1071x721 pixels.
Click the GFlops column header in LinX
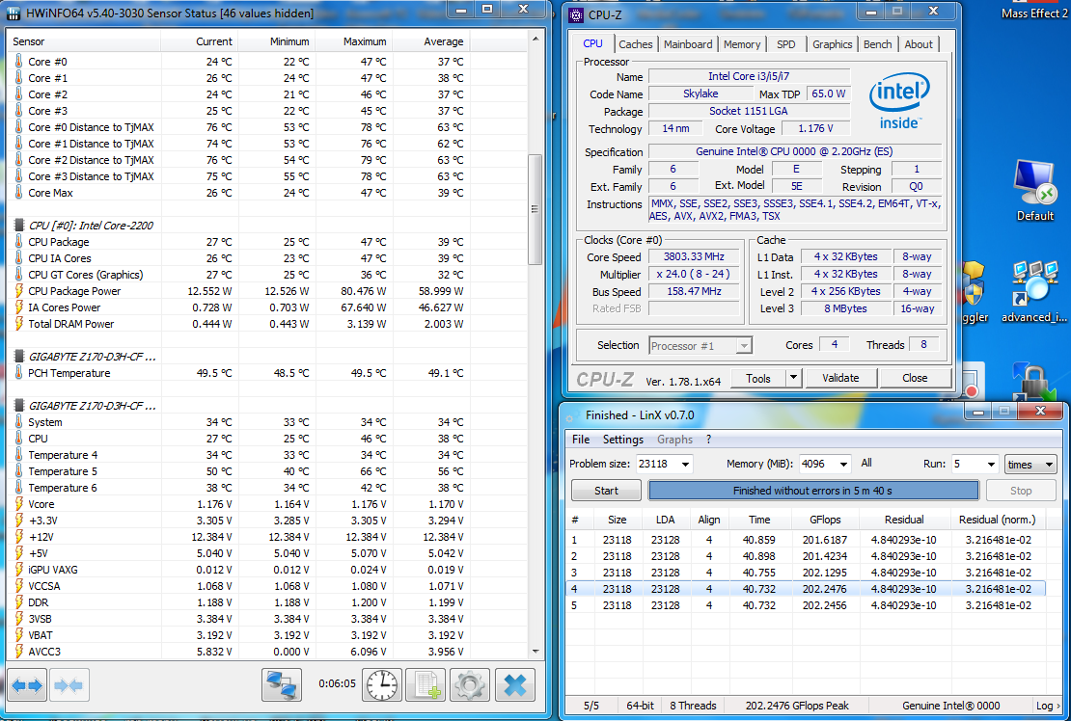point(825,520)
